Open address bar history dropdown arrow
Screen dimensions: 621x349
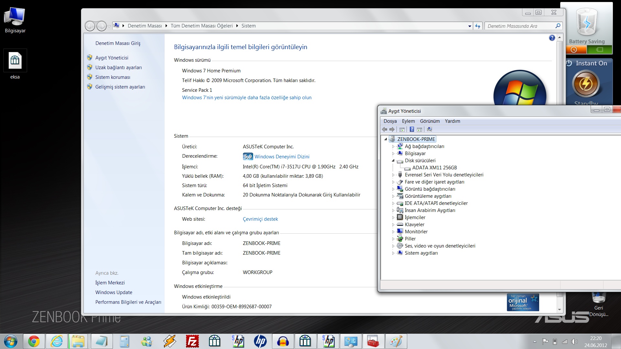(470, 26)
